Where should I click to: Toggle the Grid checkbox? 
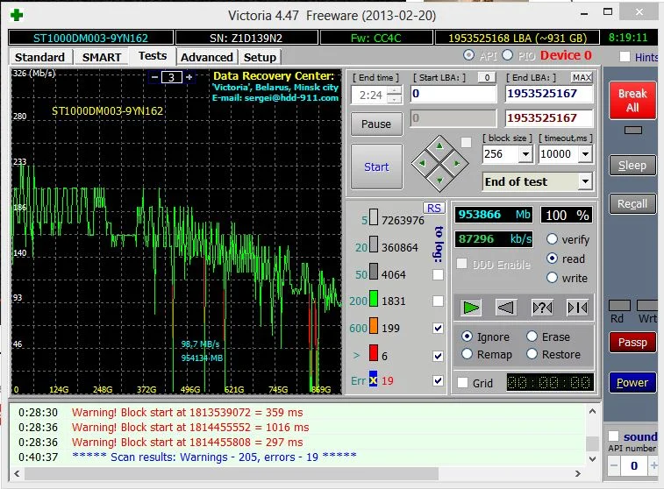click(x=462, y=383)
